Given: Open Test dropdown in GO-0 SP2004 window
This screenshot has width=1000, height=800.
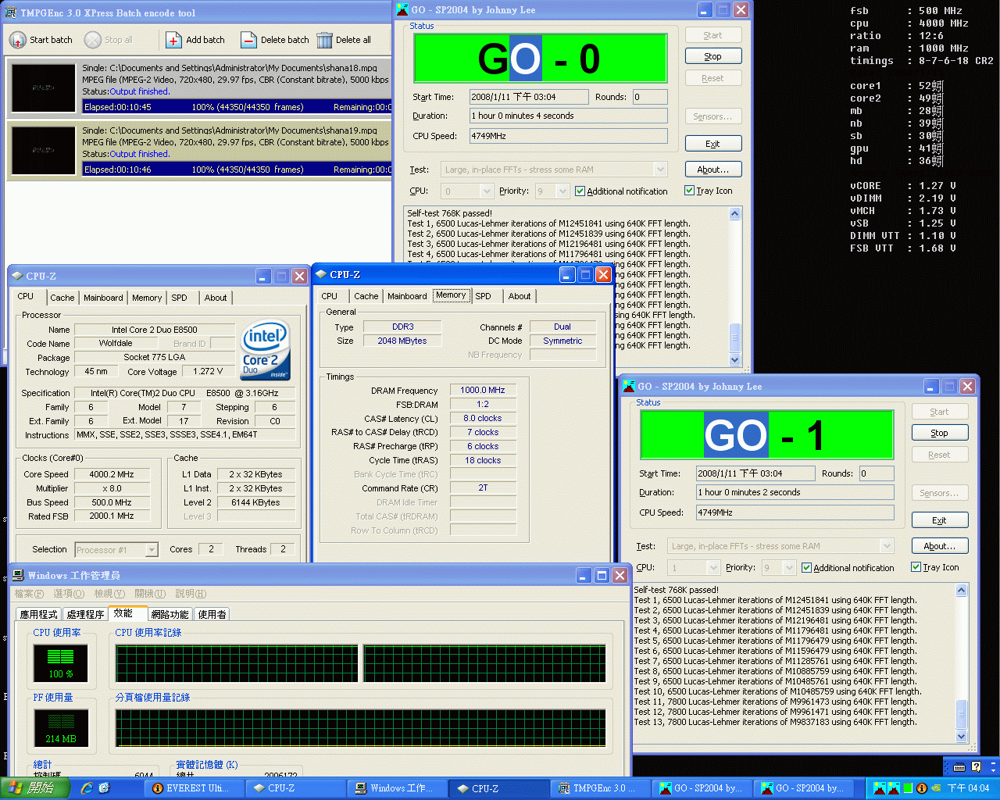Looking at the screenshot, I should (660, 170).
